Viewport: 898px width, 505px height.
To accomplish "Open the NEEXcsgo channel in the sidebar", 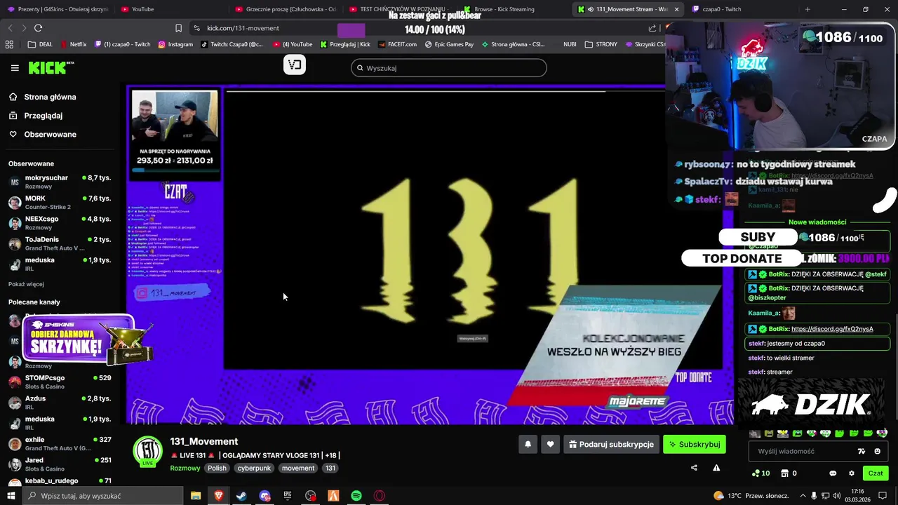I will pos(60,223).
